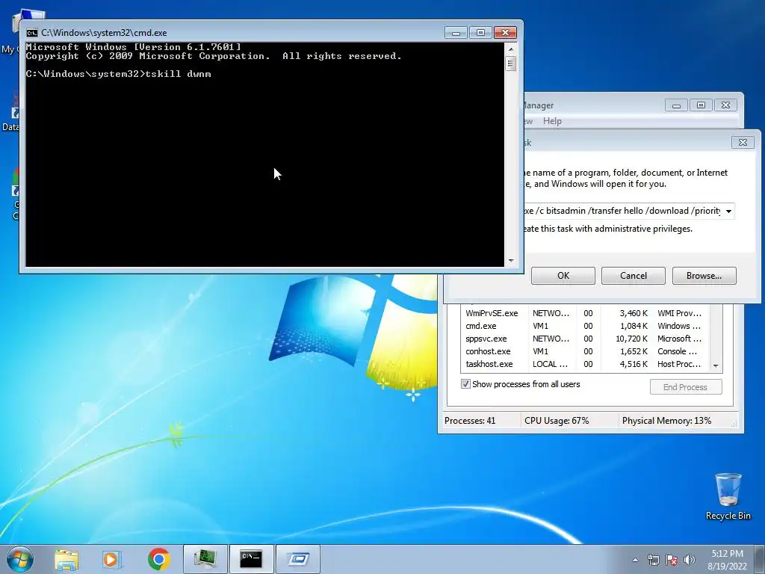Click the bitsadmin command input field
The width and height of the screenshot is (765, 574).
click(x=622, y=211)
